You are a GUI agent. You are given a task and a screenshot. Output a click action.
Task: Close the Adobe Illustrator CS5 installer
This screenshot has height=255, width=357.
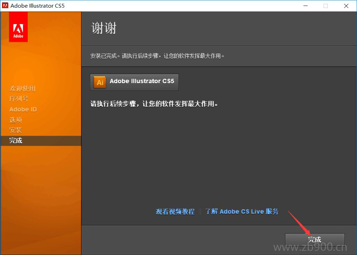coord(346,6)
